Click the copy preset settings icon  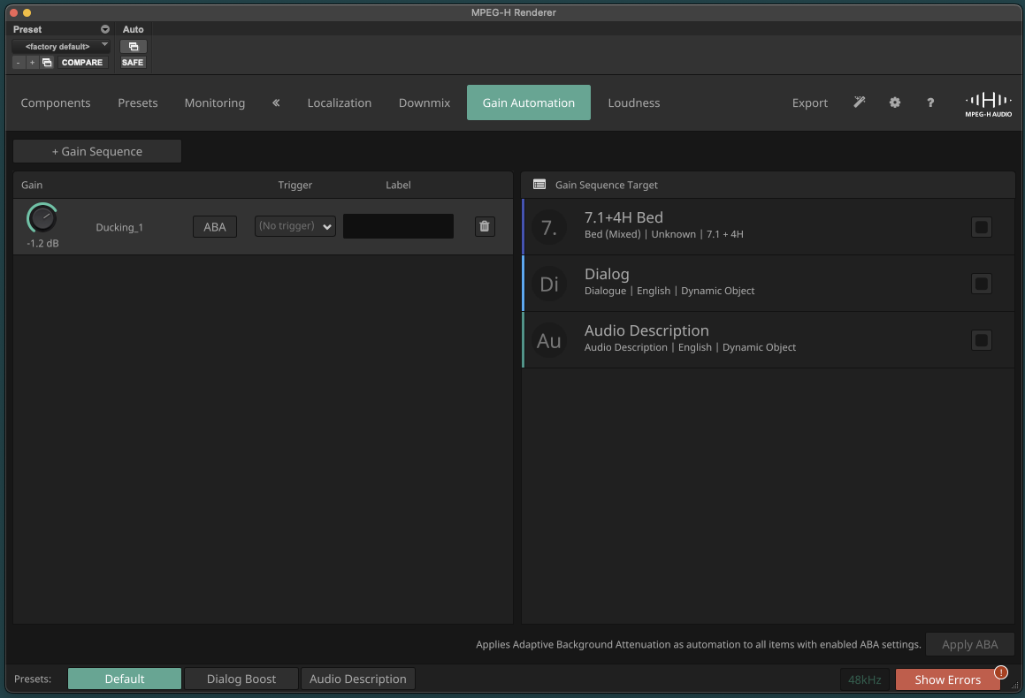pyautogui.click(x=47, y=63)
